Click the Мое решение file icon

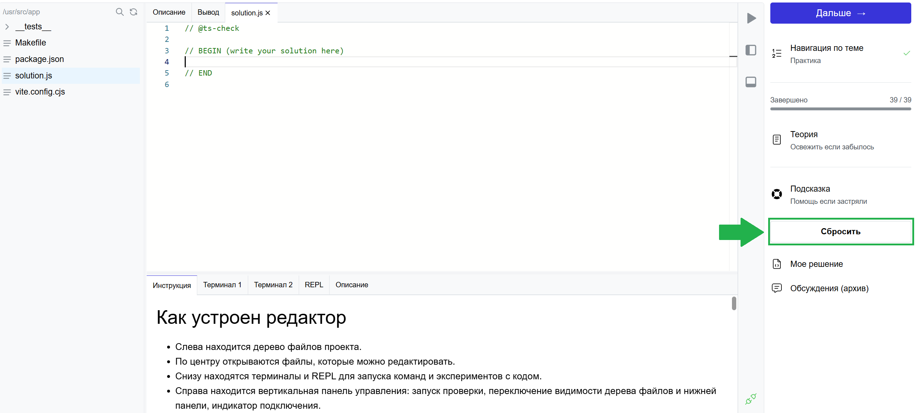(x=777, y=264)
